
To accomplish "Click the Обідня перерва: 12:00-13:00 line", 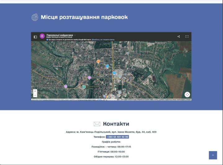I will (111, 157).
